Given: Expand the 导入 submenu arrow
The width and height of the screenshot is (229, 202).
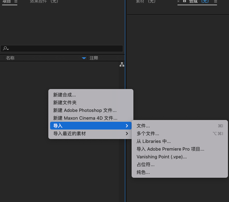Looking at the screenshot, I should 127,126.
